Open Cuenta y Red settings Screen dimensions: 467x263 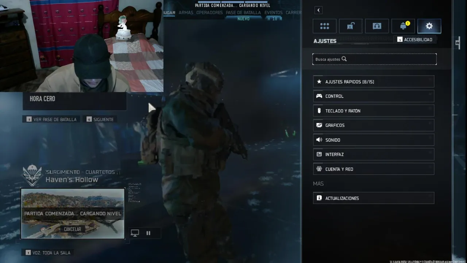[x=374, y=169]
